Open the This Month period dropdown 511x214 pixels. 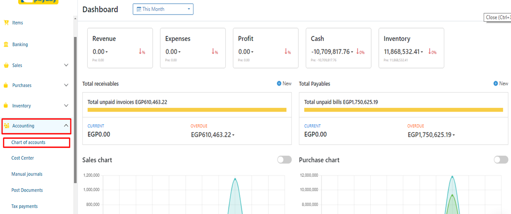pos(163,9)
